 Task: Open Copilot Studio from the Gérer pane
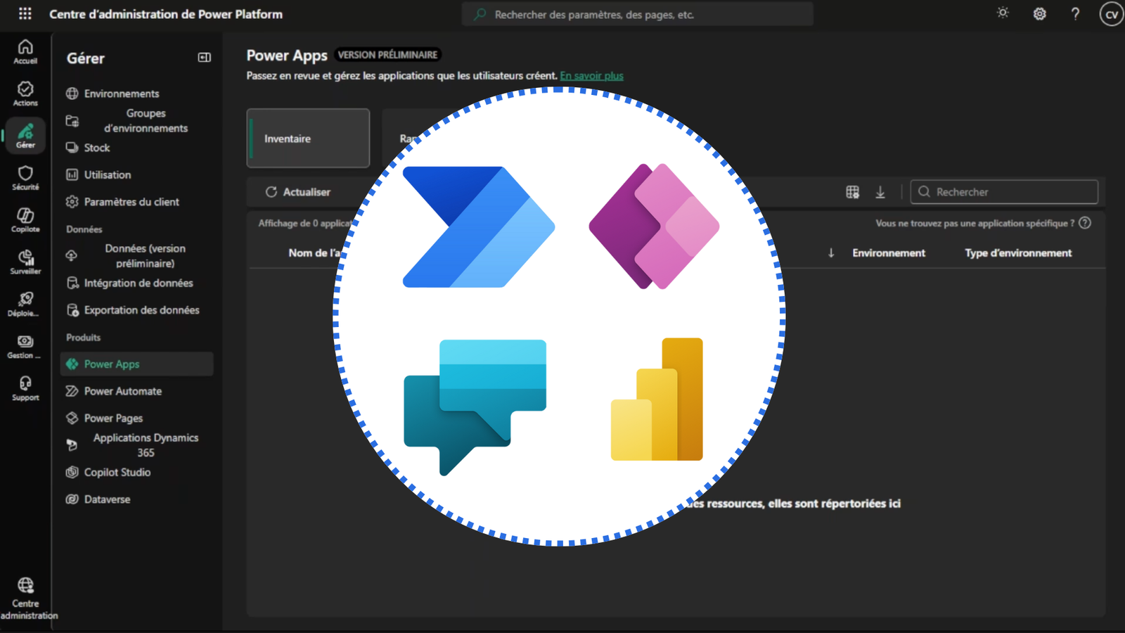[117, 472]
